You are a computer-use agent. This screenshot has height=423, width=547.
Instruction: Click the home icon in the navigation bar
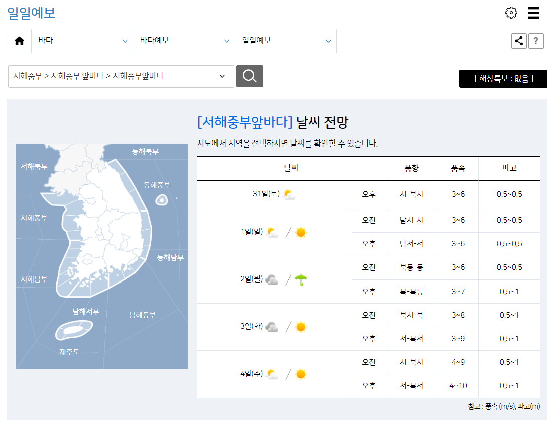pos(19,41)
